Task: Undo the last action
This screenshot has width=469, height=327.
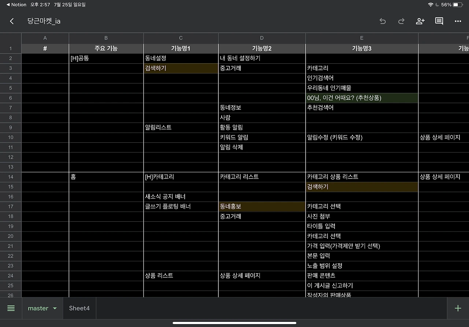Action: (x=383, y=21)
